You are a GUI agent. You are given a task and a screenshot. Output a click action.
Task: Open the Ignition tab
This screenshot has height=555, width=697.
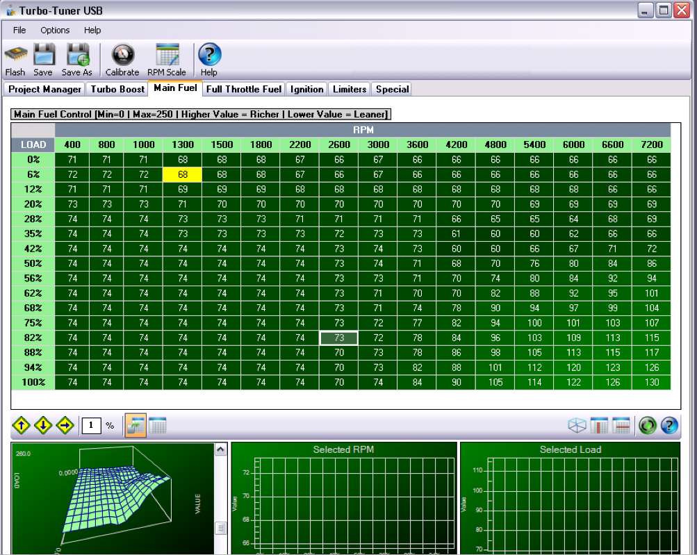(306, 89)
